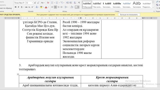Apply red font color
The image size is (160, 90).
tap(46, 7)
